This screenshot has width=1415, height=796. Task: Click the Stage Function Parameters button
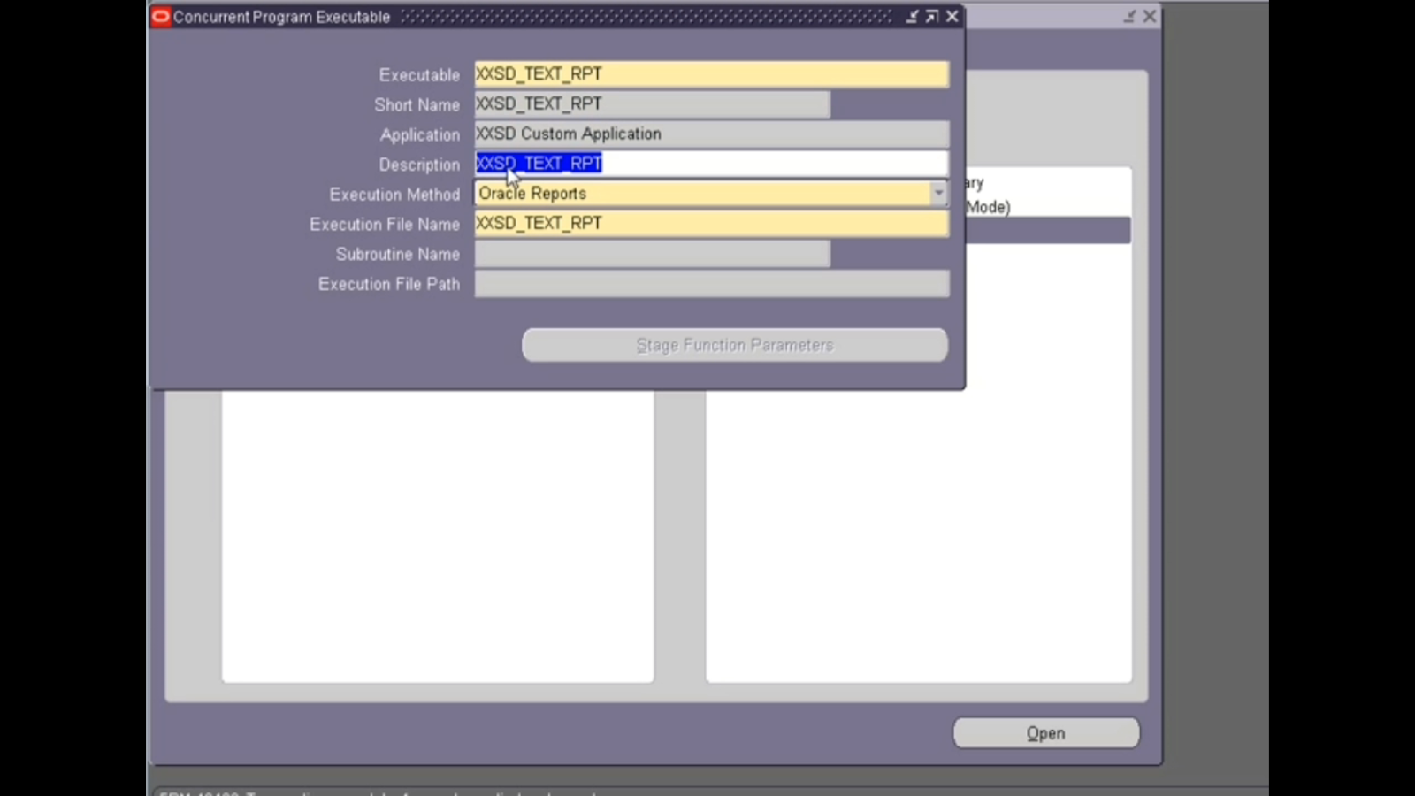734,345
